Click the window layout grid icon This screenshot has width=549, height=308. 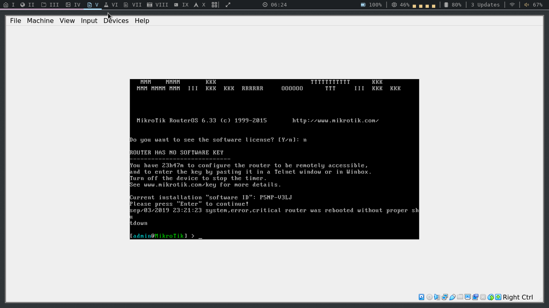click(214, 5)
